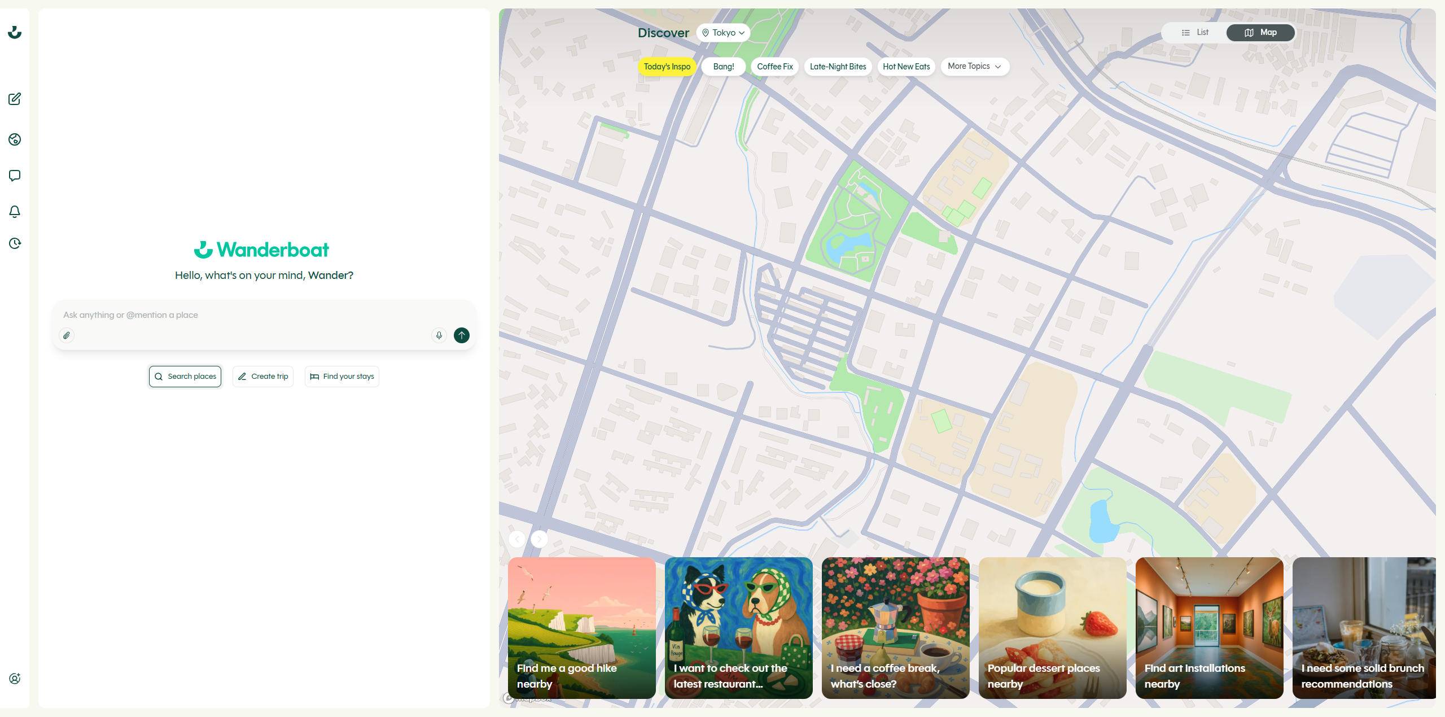This screenshot has width=1445, height=717.
Task: Click next carousel arrow on map
Action: pos(540,539)
